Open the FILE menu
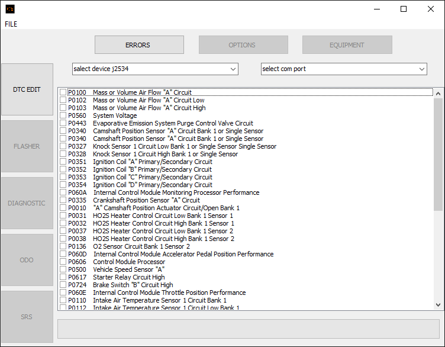 pyautogui.click(x=11, y=24)
